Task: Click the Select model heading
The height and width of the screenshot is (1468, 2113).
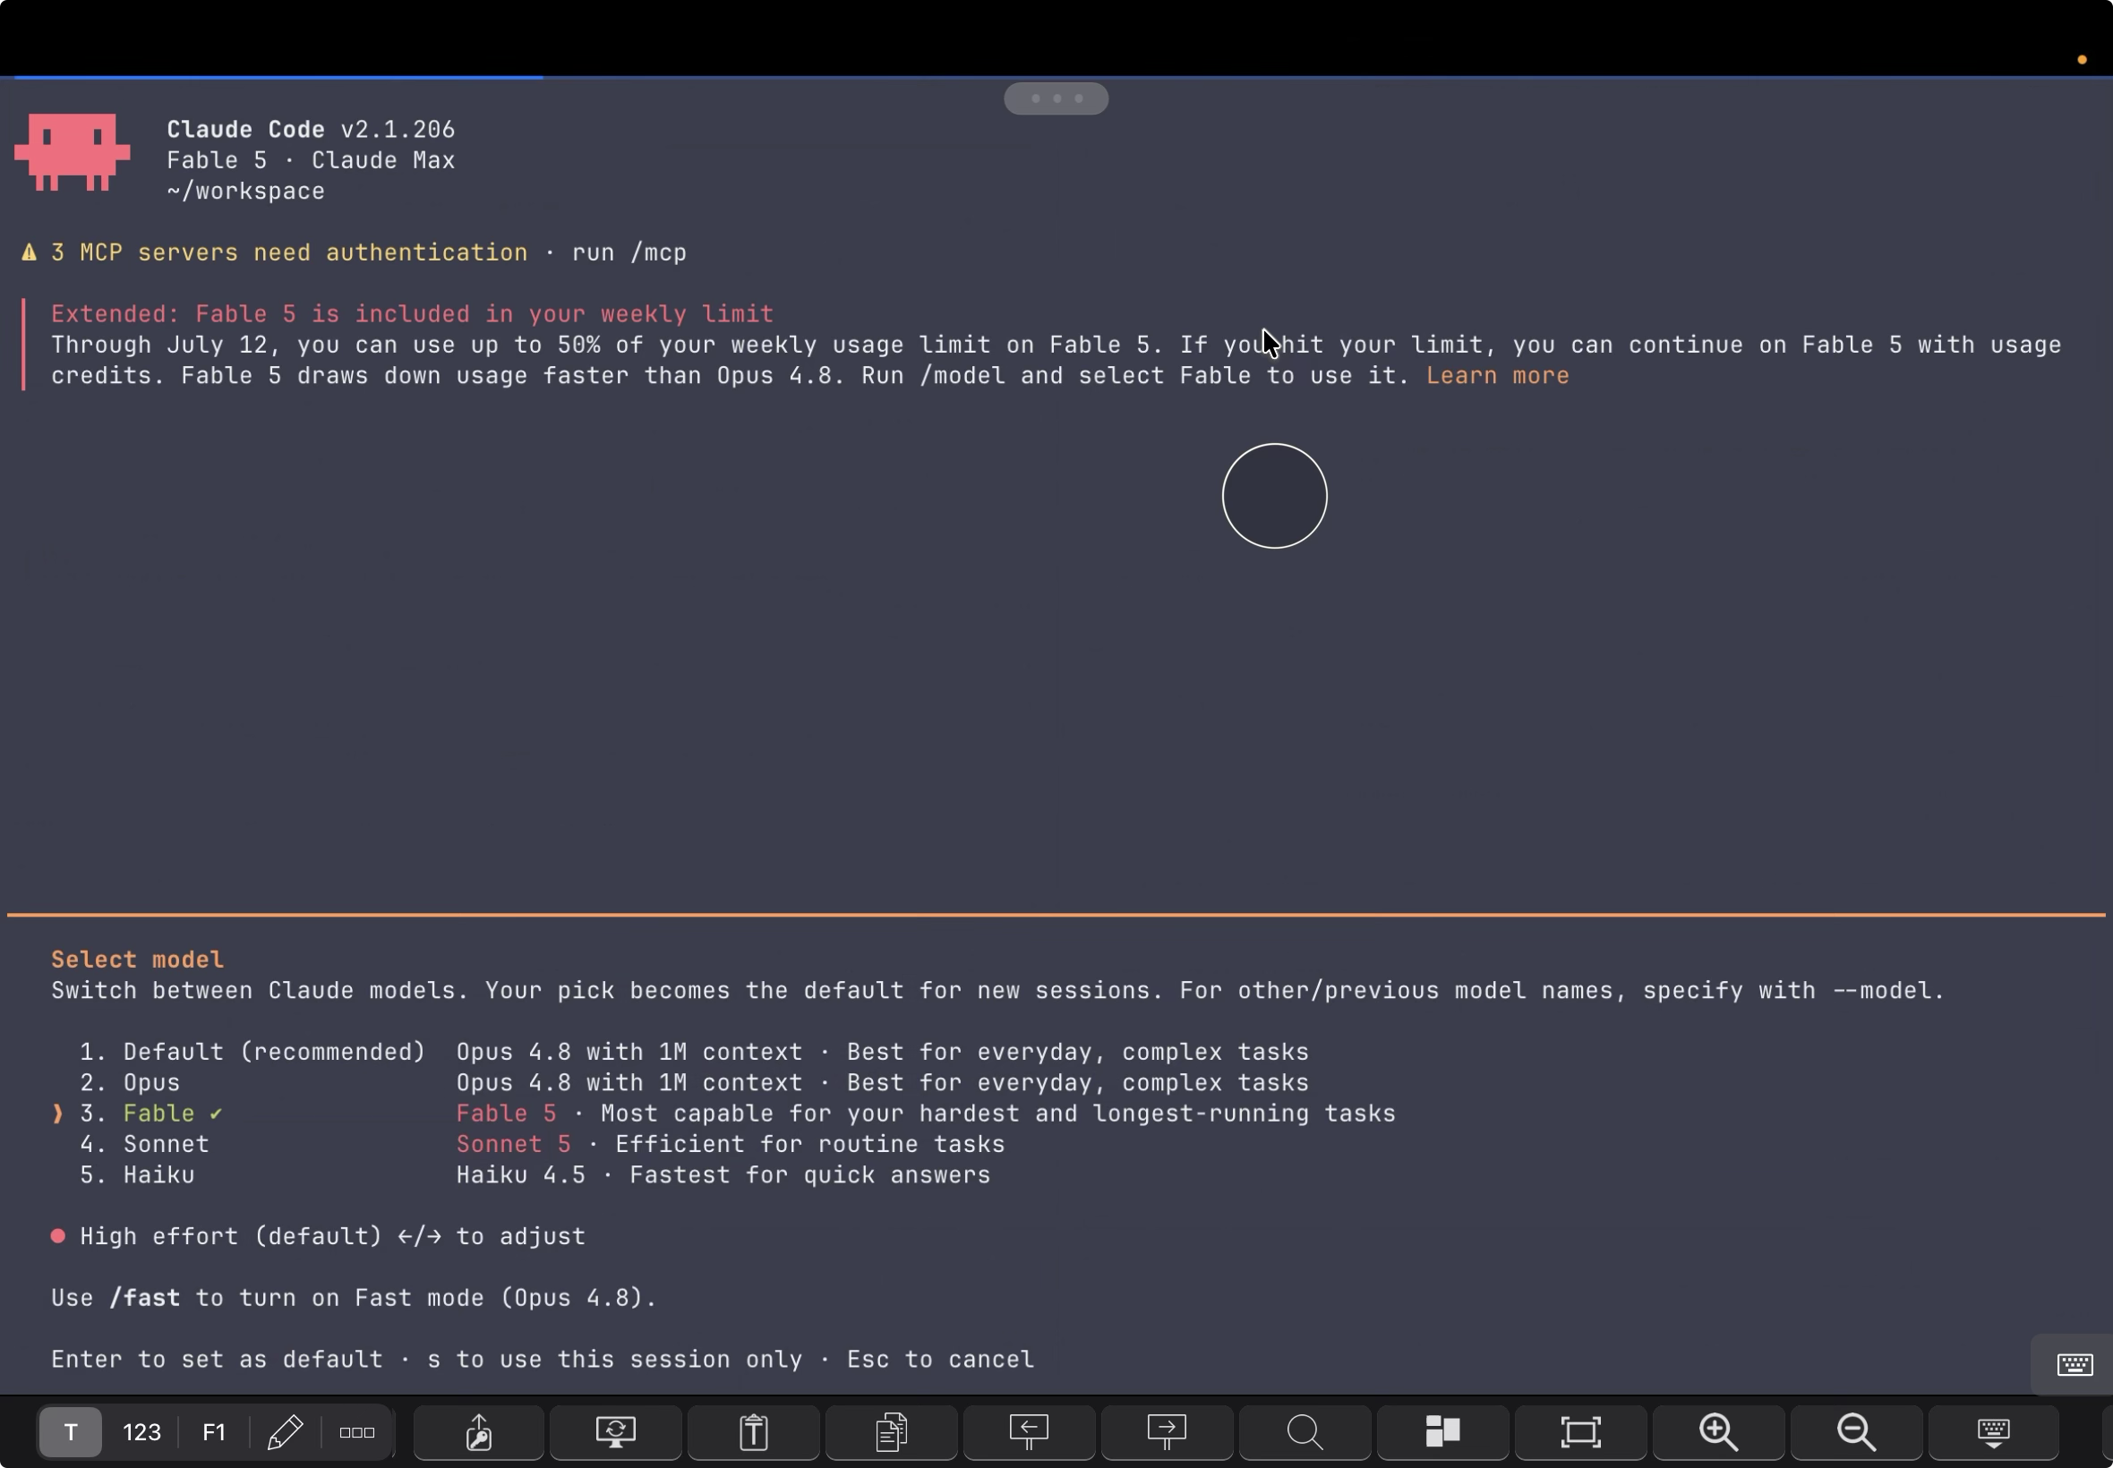Action: 137,960
